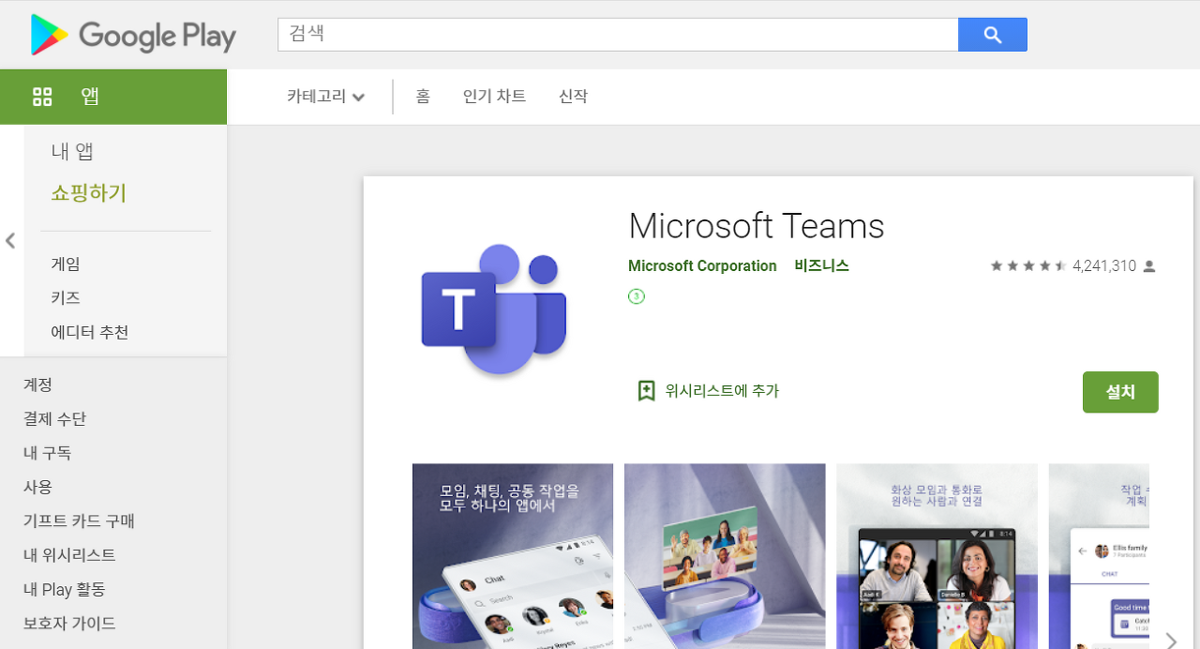Select the green 앱 apps grid icon
Viewport: 1200px width, 649px height.
click(42, 97)
